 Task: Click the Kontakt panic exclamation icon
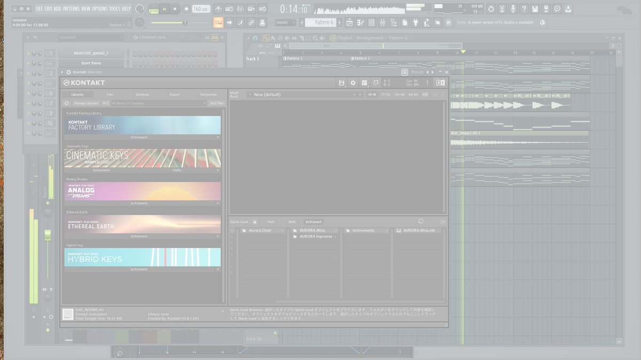click(x=427, y=83)
